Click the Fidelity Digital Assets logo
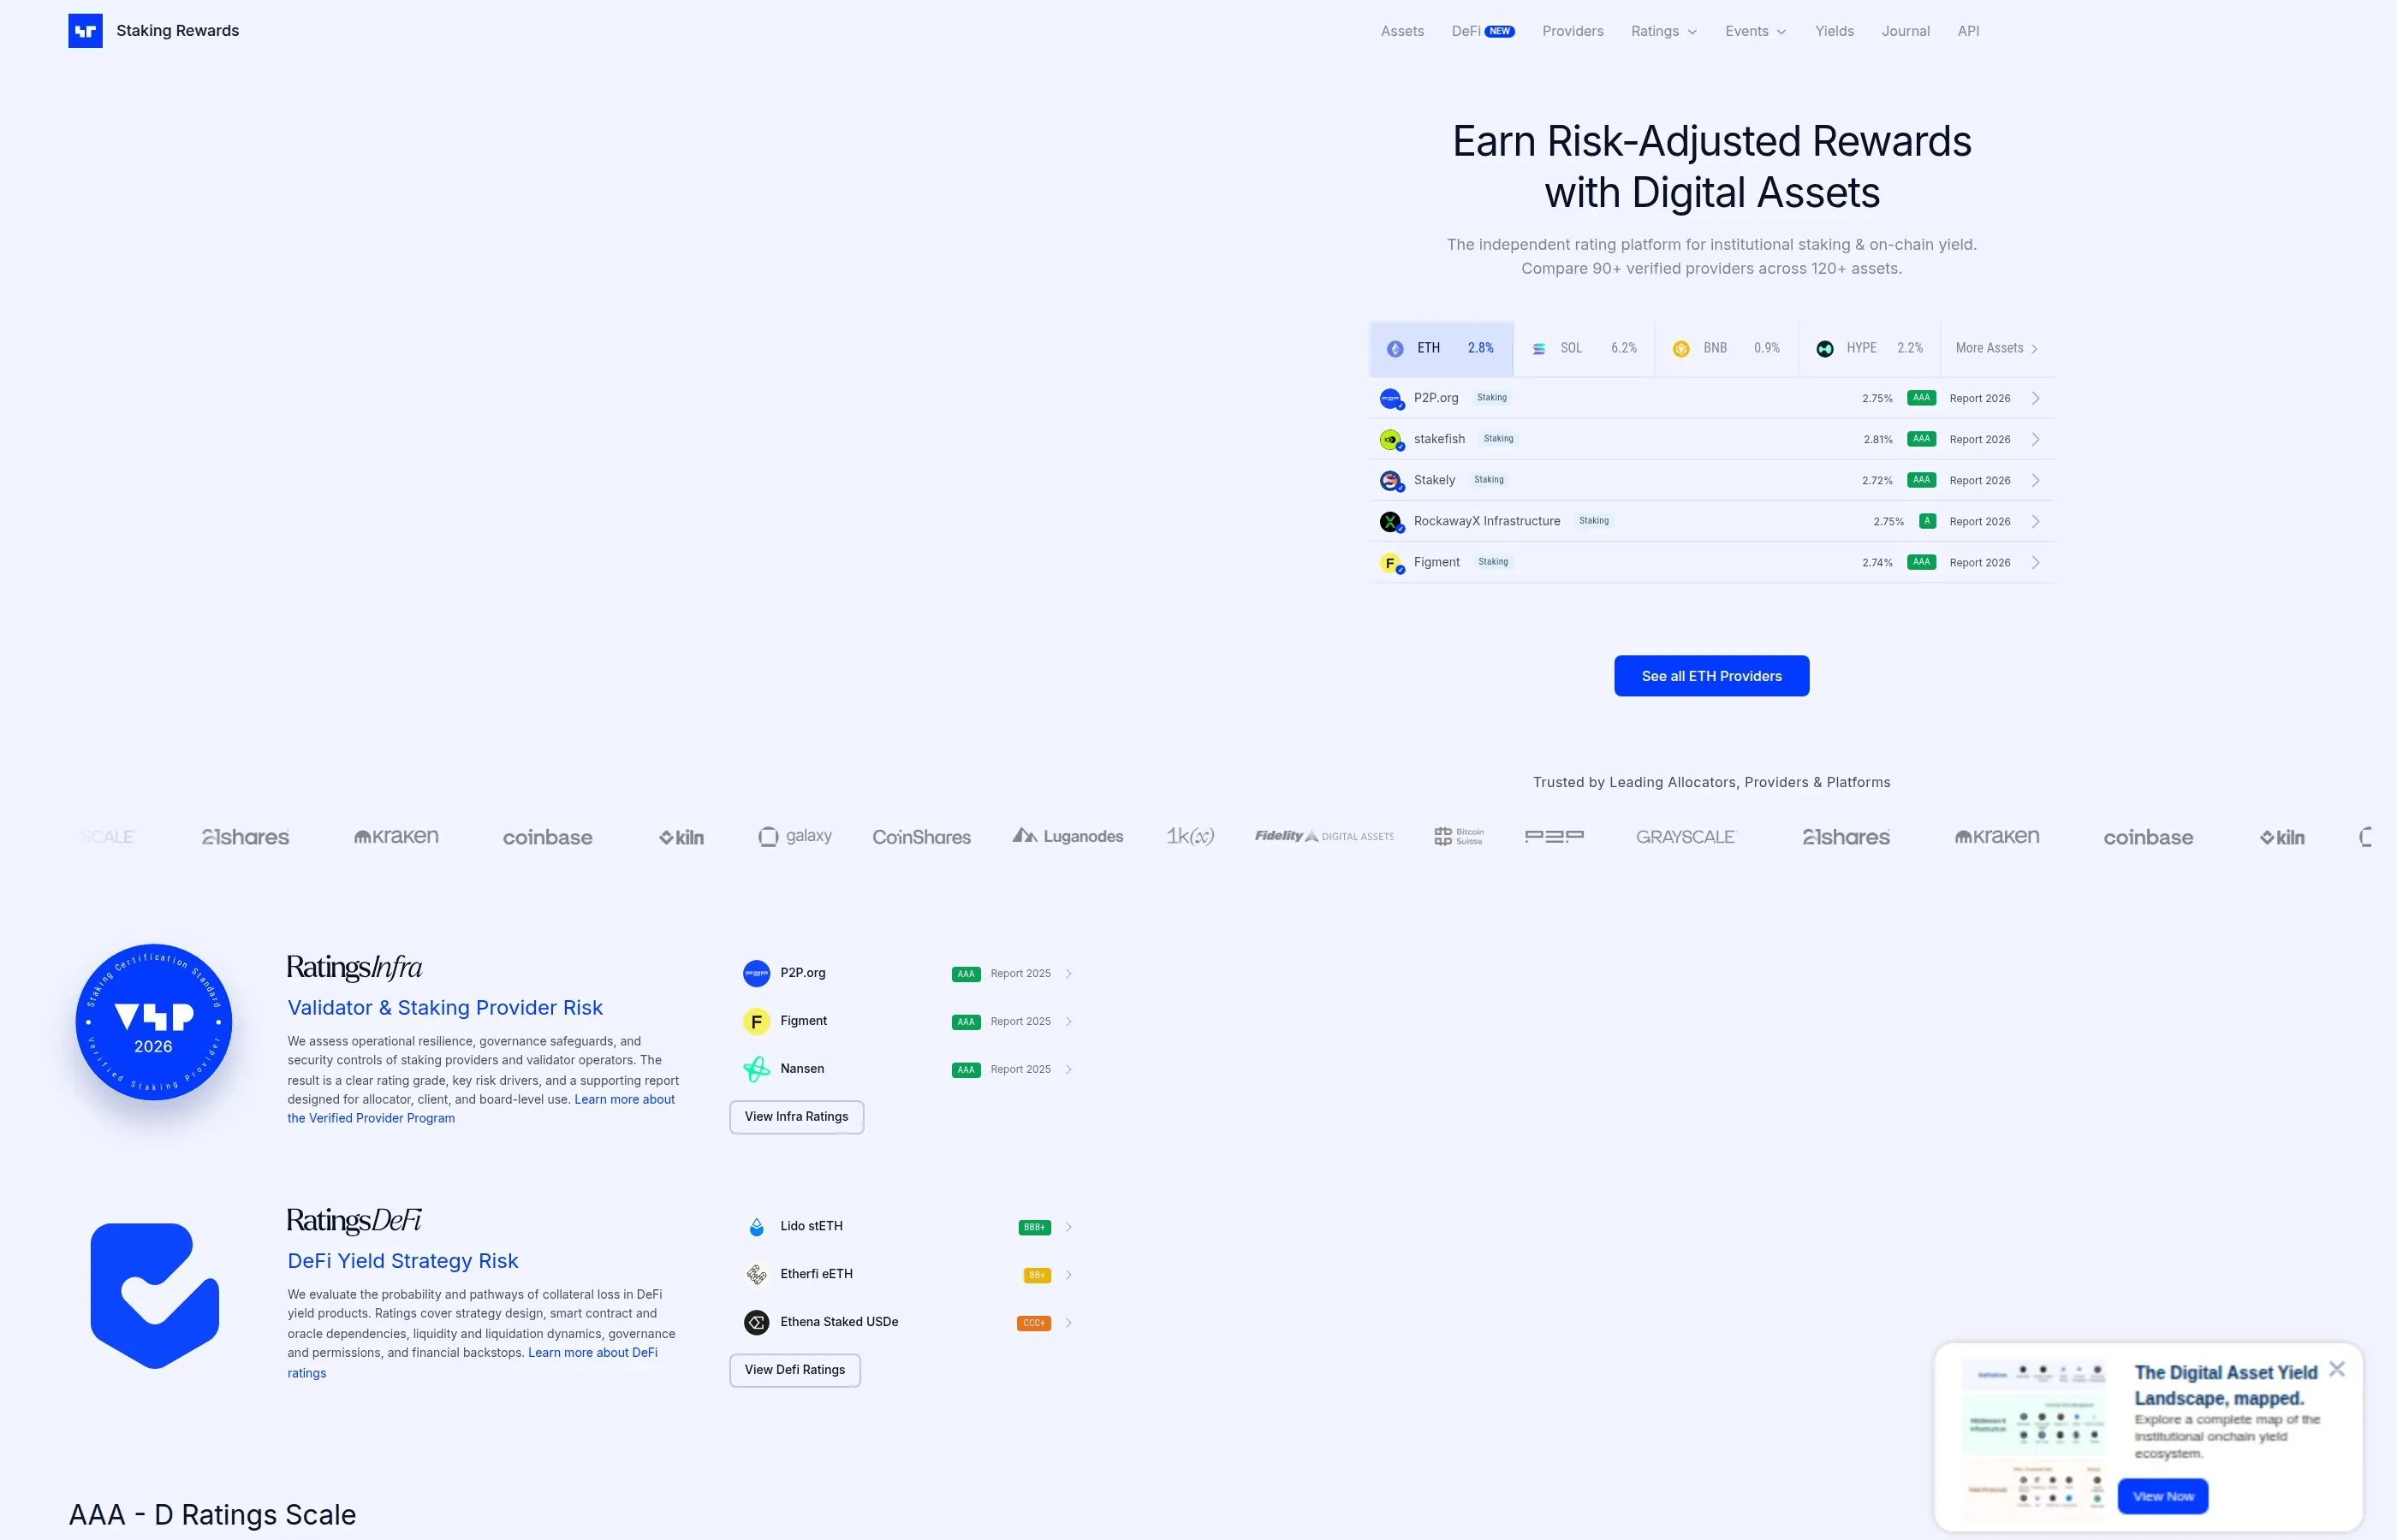 tap(1323, 837)
